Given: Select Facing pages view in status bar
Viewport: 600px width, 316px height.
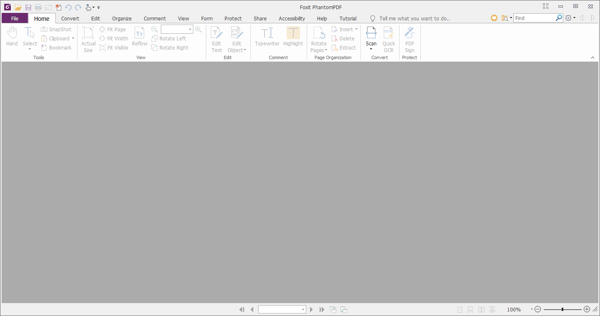Looking at the screenshot, I should (x=481, y=309).
